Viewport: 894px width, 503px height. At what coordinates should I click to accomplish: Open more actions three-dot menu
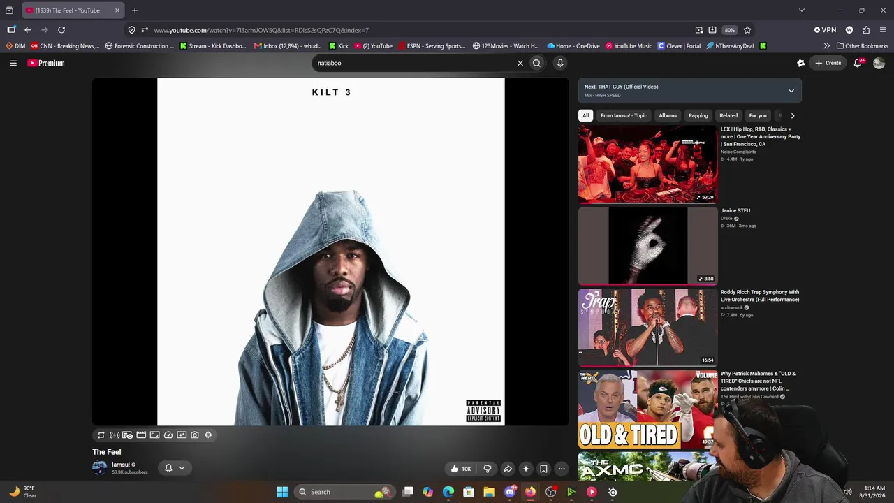(562, 469)
